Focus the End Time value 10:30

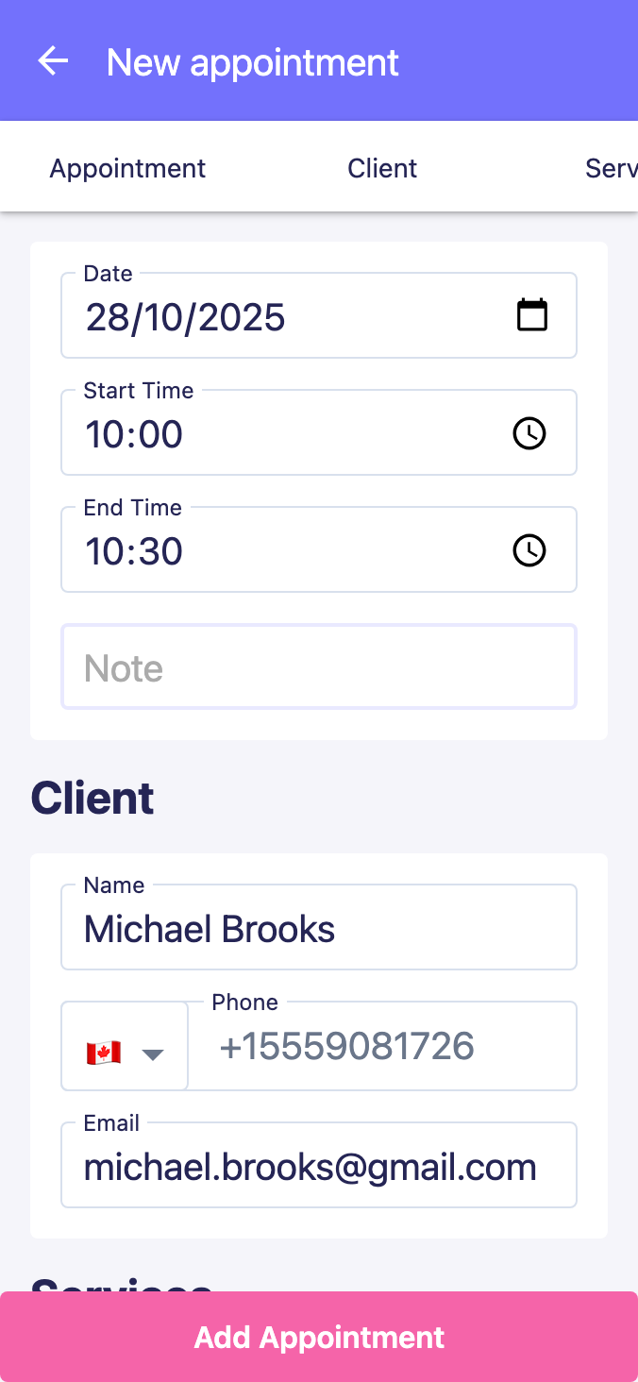[x=283, y=551]
